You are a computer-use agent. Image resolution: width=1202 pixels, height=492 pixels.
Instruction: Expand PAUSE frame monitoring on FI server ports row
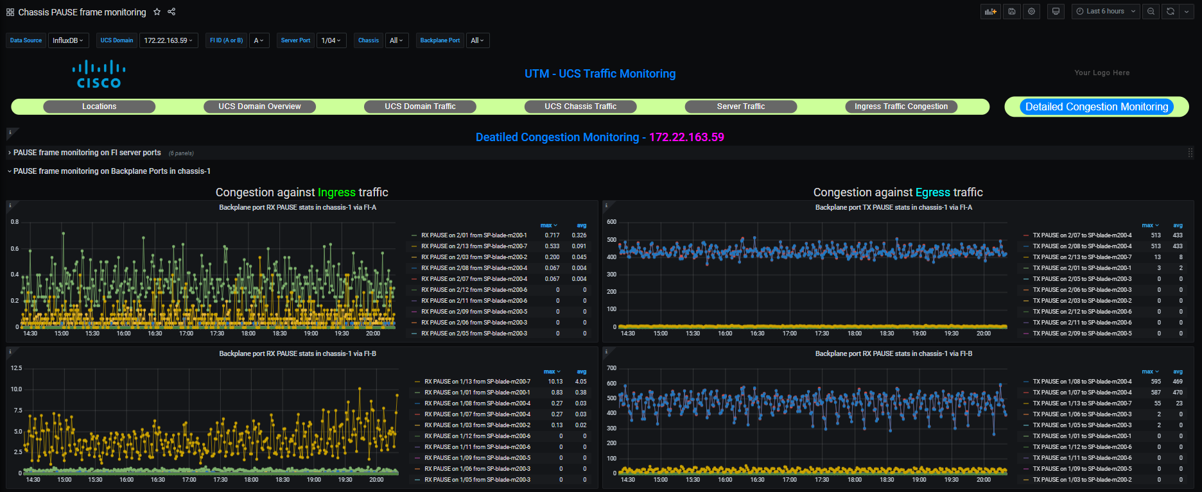(x=87, y=153)
